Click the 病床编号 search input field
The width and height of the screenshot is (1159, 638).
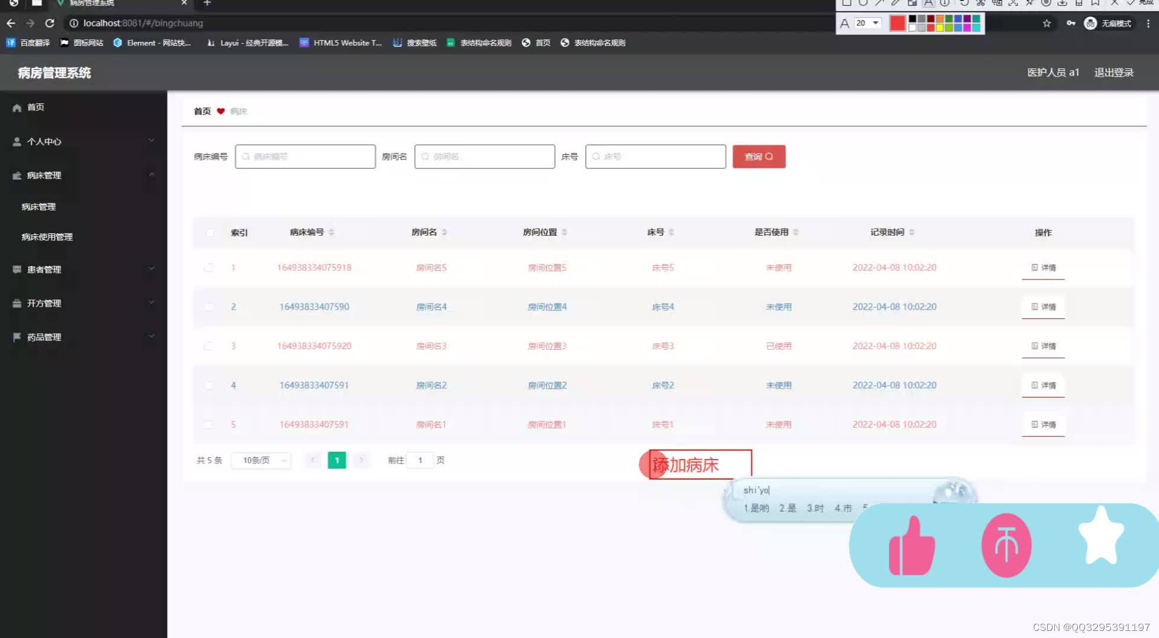tap(305, 157)
